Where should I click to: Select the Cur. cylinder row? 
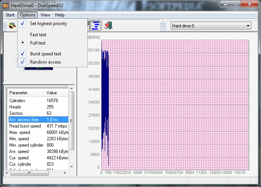point(38,164)
